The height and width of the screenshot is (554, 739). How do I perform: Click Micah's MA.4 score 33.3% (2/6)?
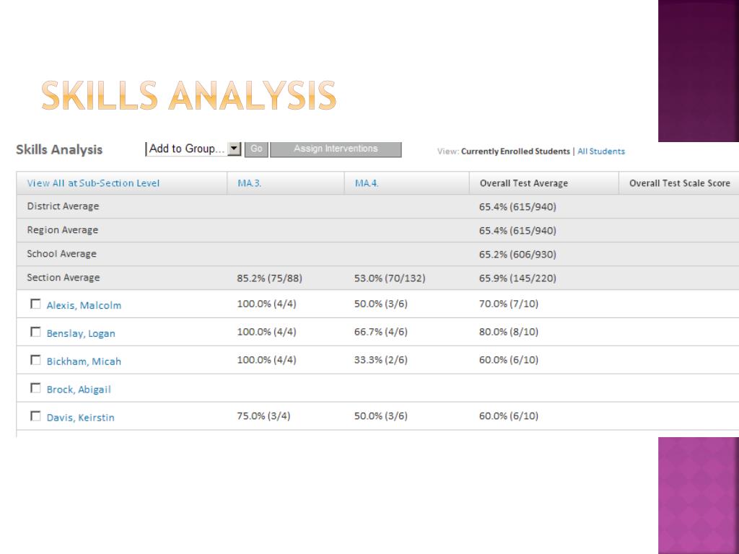tap(381, 360)
